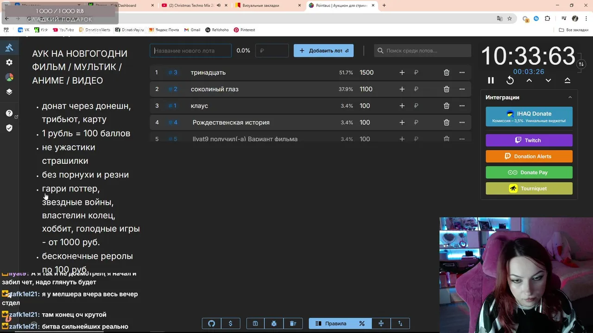Bookmark this page with the star icon
The image size is (593, 333).
(510, 18)
